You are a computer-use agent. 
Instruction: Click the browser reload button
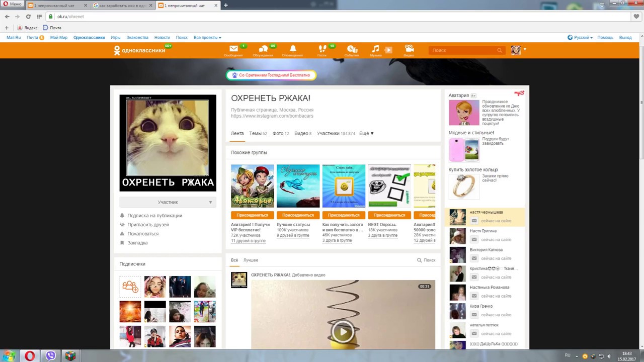tap(28, 17)
